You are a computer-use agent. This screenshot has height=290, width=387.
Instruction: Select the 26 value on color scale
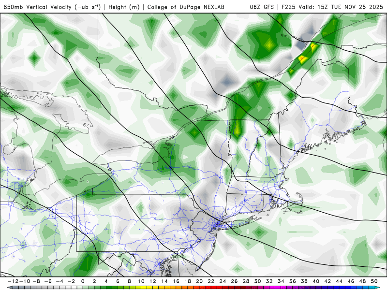click(234, 281)
